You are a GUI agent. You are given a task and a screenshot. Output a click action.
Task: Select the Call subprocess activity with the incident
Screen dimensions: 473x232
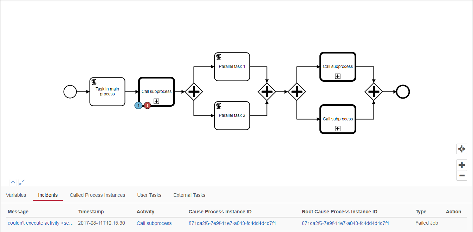(156, 92)
